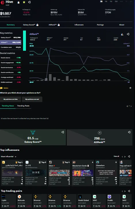
Task: Click Blockchain Cards avatar
Action: coord(74,162)
